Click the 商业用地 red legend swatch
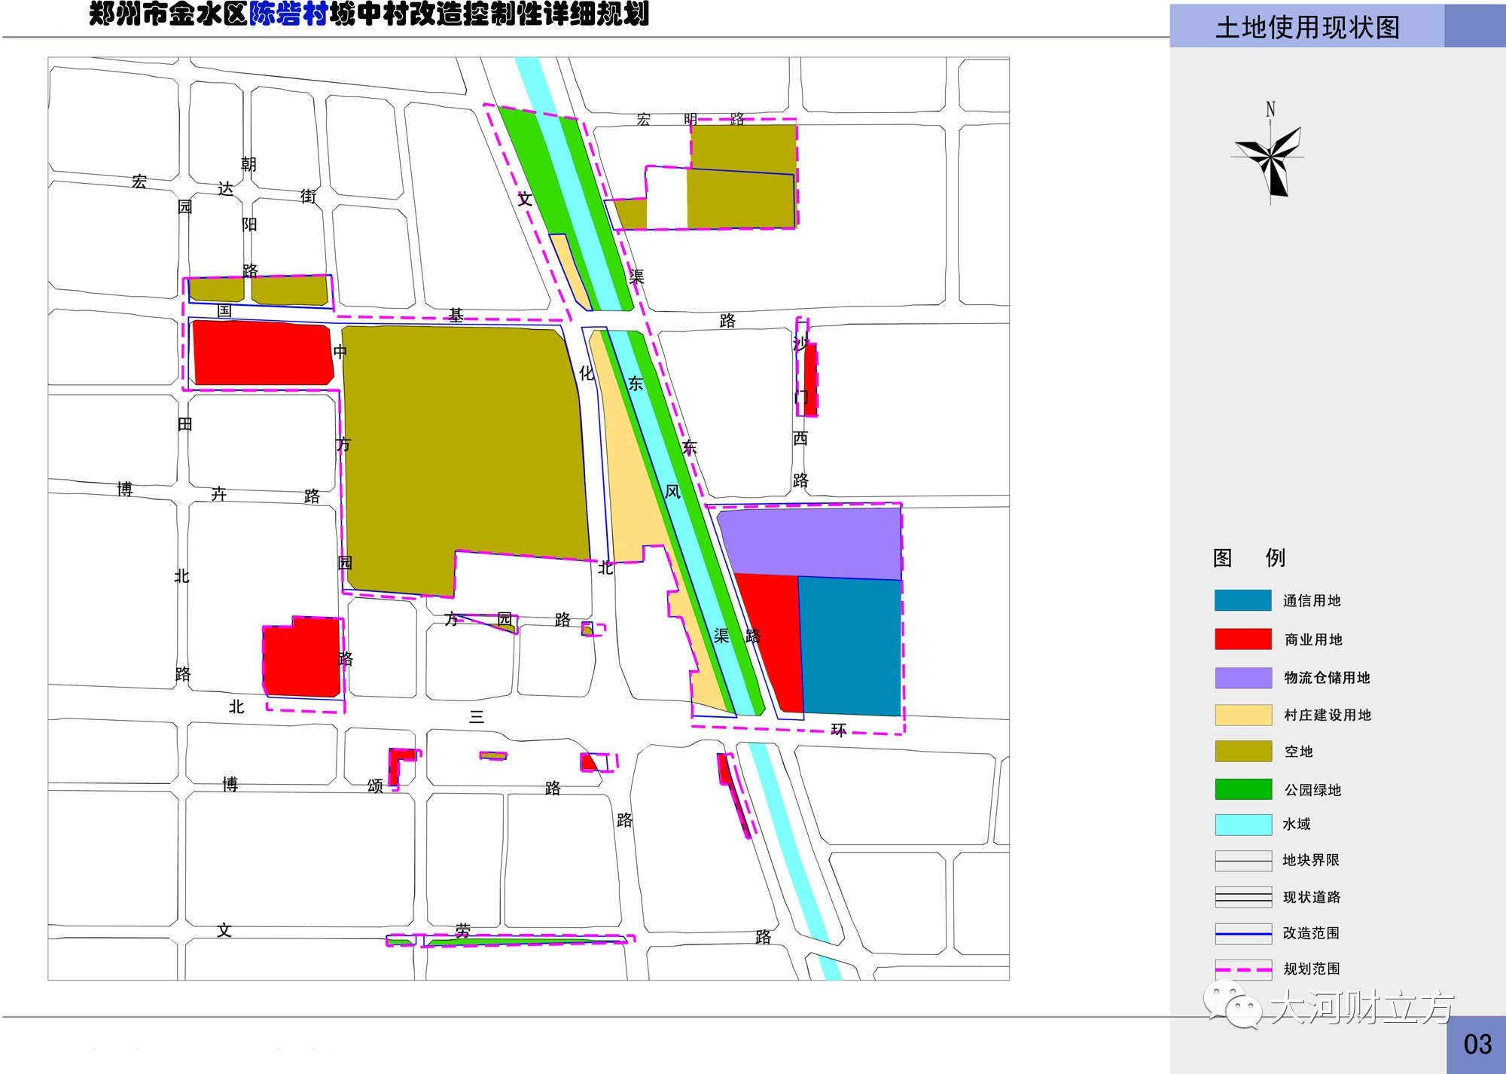 [x=1242, y=639]
